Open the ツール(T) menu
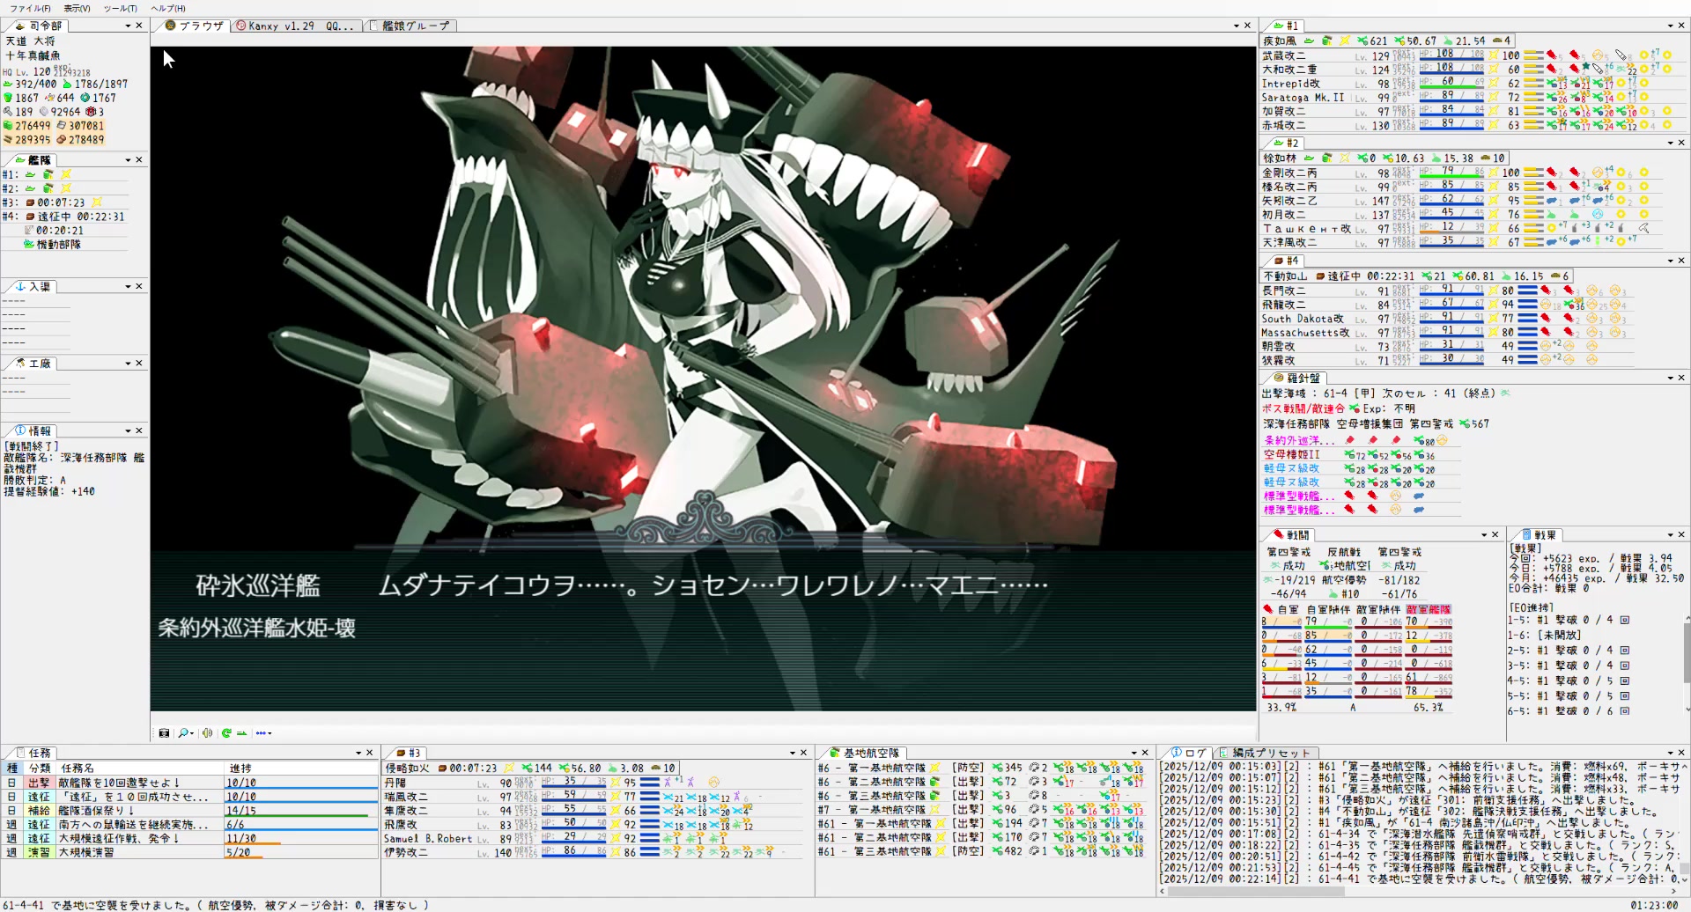 point(120,8)
